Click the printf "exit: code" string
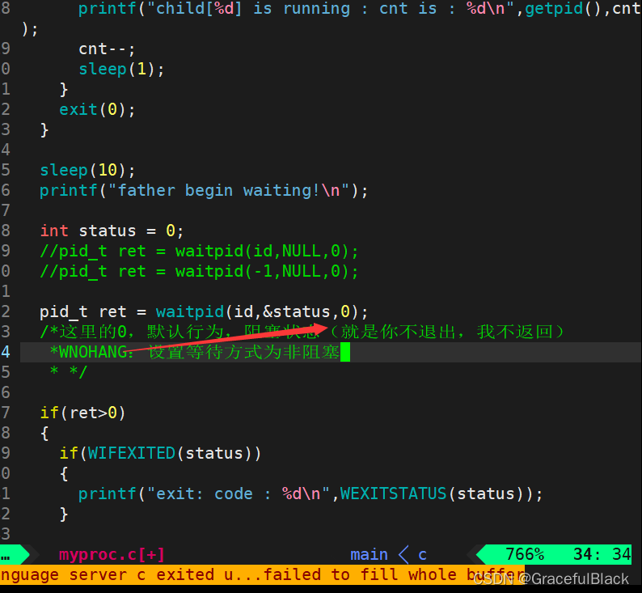The height and width of the screenshot is (593, 642). coord(239,493)
